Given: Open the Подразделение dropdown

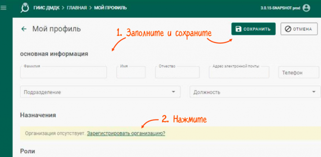Looking at the screenshot, I should click(100, 92).
